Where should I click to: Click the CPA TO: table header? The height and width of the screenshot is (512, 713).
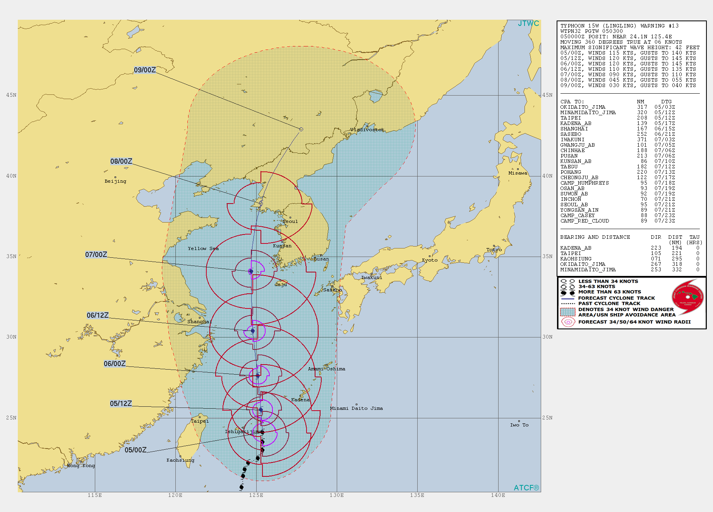click(572, 102)
